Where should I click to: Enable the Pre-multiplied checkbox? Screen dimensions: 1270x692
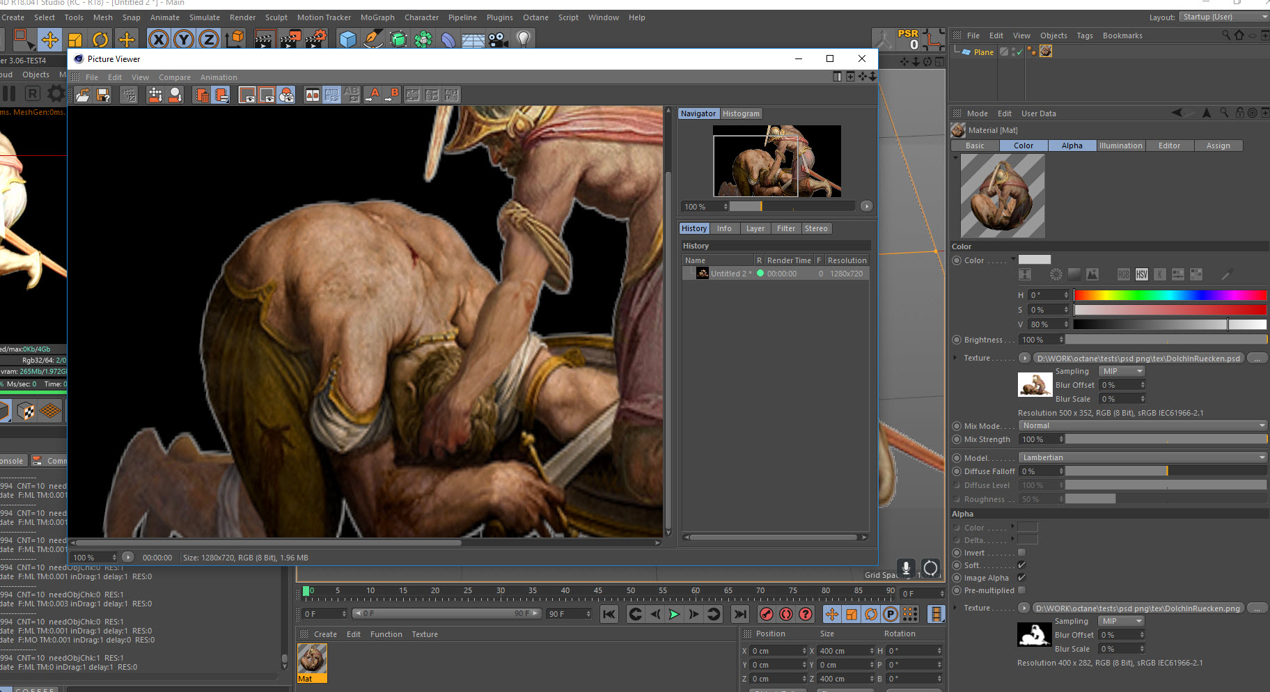click(x=1021, y=590)
